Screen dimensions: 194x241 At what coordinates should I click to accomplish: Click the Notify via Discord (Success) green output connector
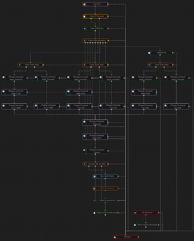[105, 215]
